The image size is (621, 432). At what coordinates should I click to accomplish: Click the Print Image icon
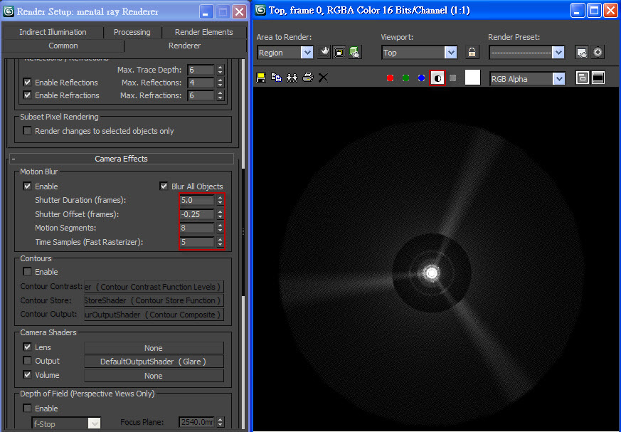point(308,78)
